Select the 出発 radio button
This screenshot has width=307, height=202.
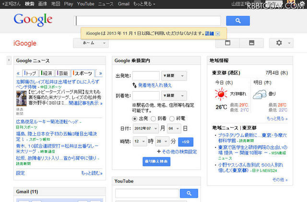[x=134, y=119]
